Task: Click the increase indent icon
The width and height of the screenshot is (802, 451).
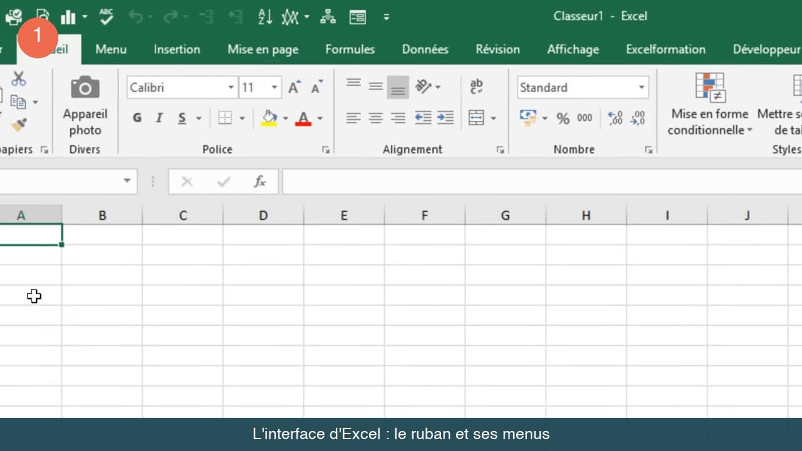Action: (x=445, y=118)
